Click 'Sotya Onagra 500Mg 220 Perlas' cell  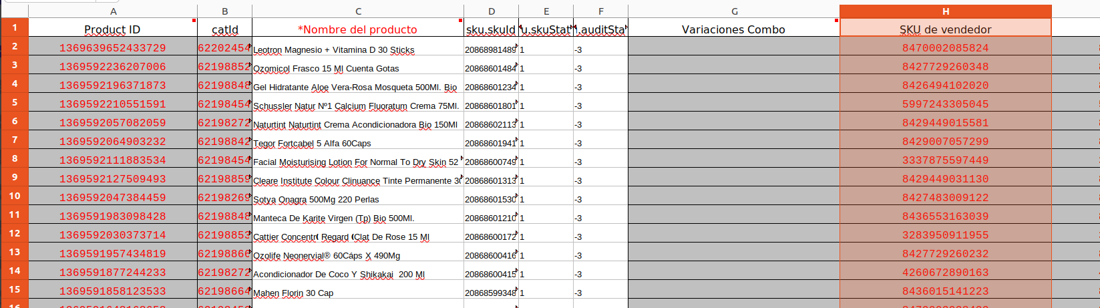pos(358,196)
